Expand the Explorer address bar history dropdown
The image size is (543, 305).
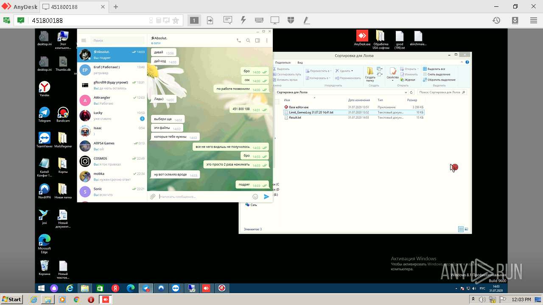pos(406,92)
